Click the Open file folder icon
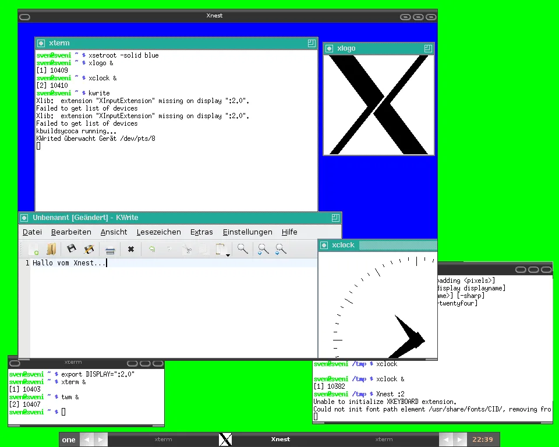Screen dimensions: 559x447 click(x=51, y=249)
